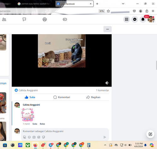Open the Groups icon in top navigation
The image size is (157, 149).
[45, 19]
